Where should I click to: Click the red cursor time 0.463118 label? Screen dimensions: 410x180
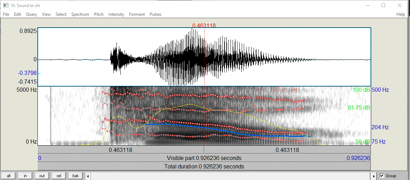click(204, 25)
